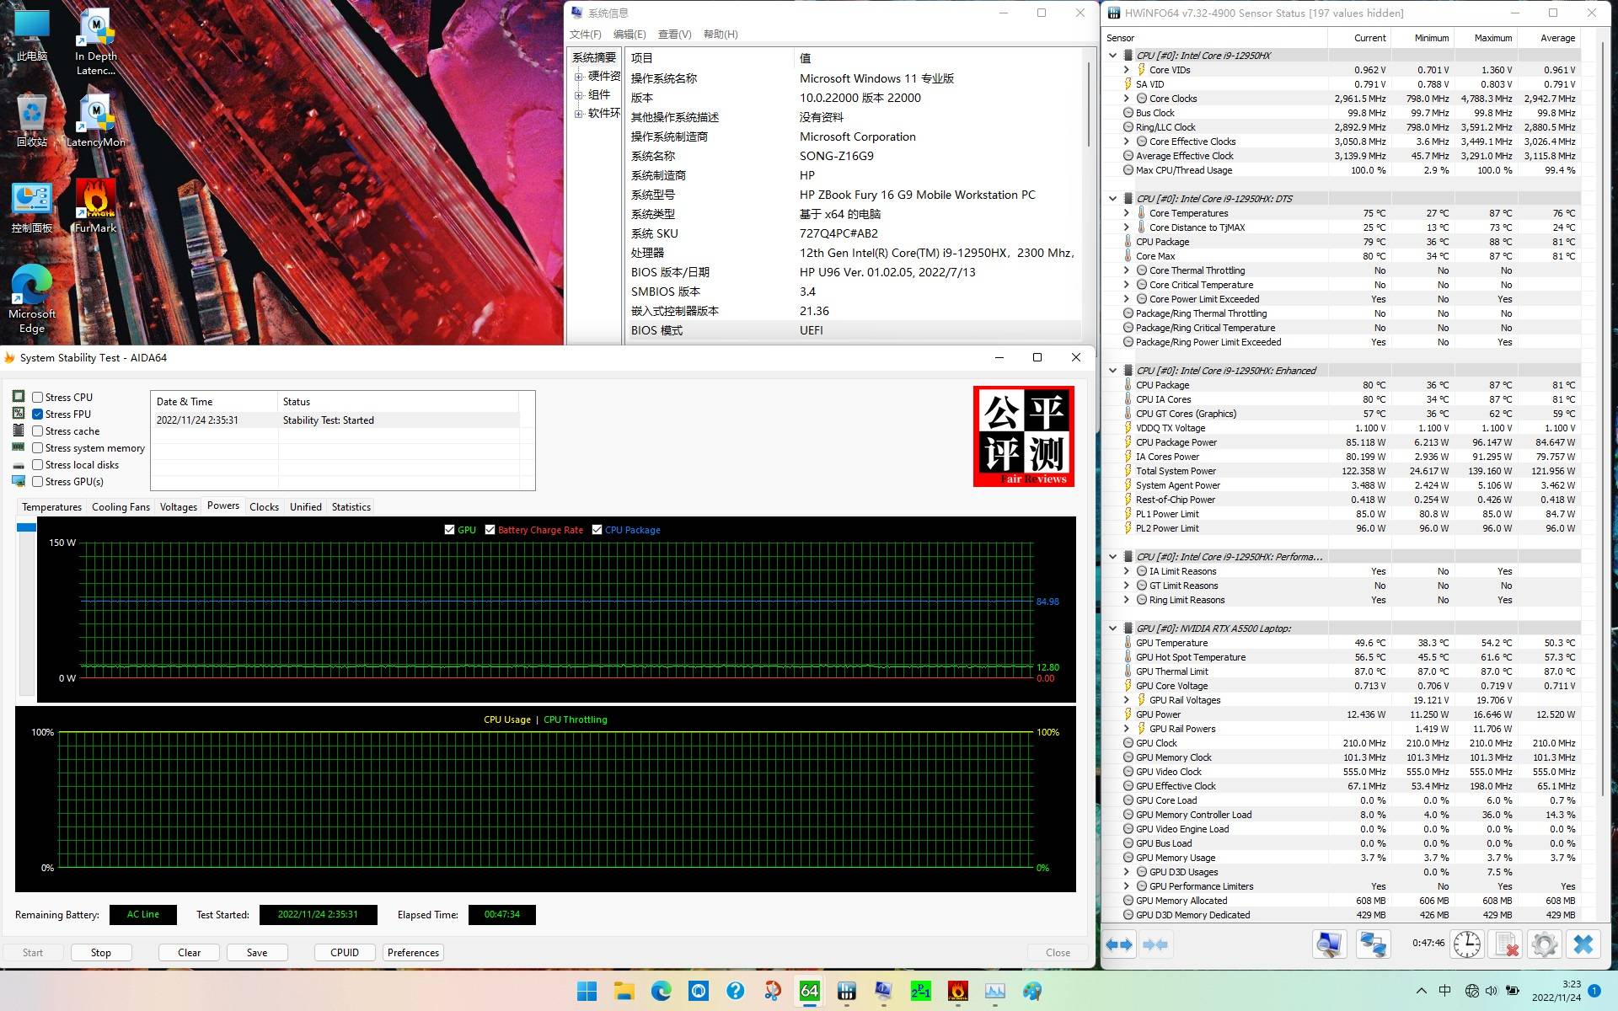This screenshot has height=1011, width=1618.
Task: Switch to the Temperatures tab in AIDA64
Action: tap(51, 506)
